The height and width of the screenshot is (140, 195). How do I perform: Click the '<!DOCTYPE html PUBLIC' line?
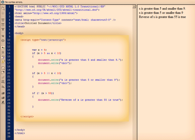[60, 6]
